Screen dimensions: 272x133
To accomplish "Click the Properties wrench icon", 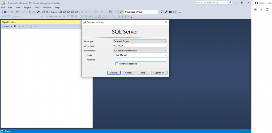I will point(166,12).
